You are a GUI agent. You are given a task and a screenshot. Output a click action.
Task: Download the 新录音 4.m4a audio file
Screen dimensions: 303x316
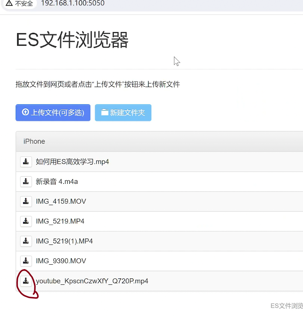[26, 182]
